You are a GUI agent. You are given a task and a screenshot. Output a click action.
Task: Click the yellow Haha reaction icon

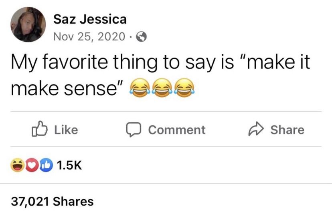point(16,165)
